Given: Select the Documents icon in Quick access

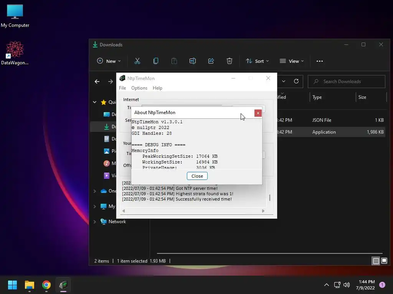Looking at the screenshot, I should click(107, 139).
